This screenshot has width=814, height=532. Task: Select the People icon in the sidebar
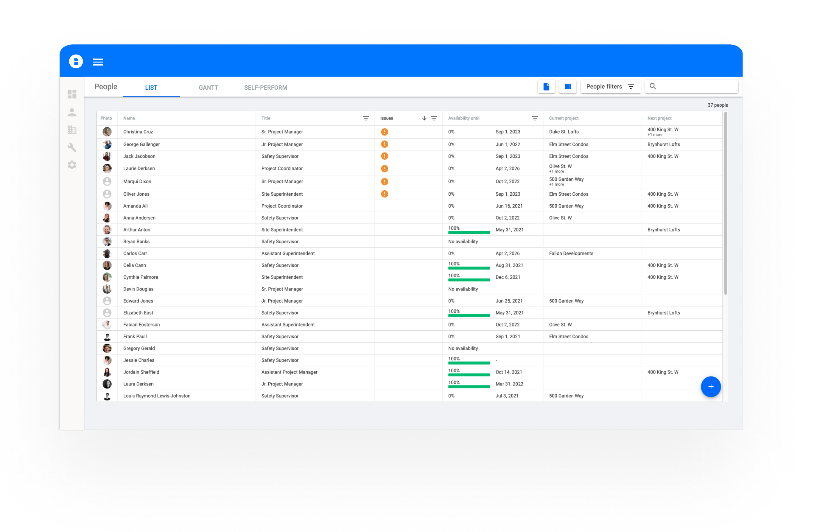pyautogui.click(x=72, y=112)
